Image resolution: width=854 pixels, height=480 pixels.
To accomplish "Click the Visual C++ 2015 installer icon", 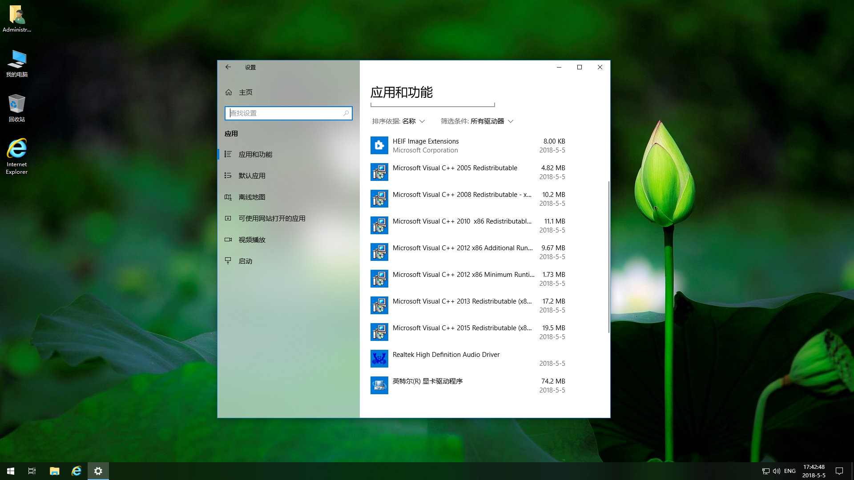I will point(379,332).
